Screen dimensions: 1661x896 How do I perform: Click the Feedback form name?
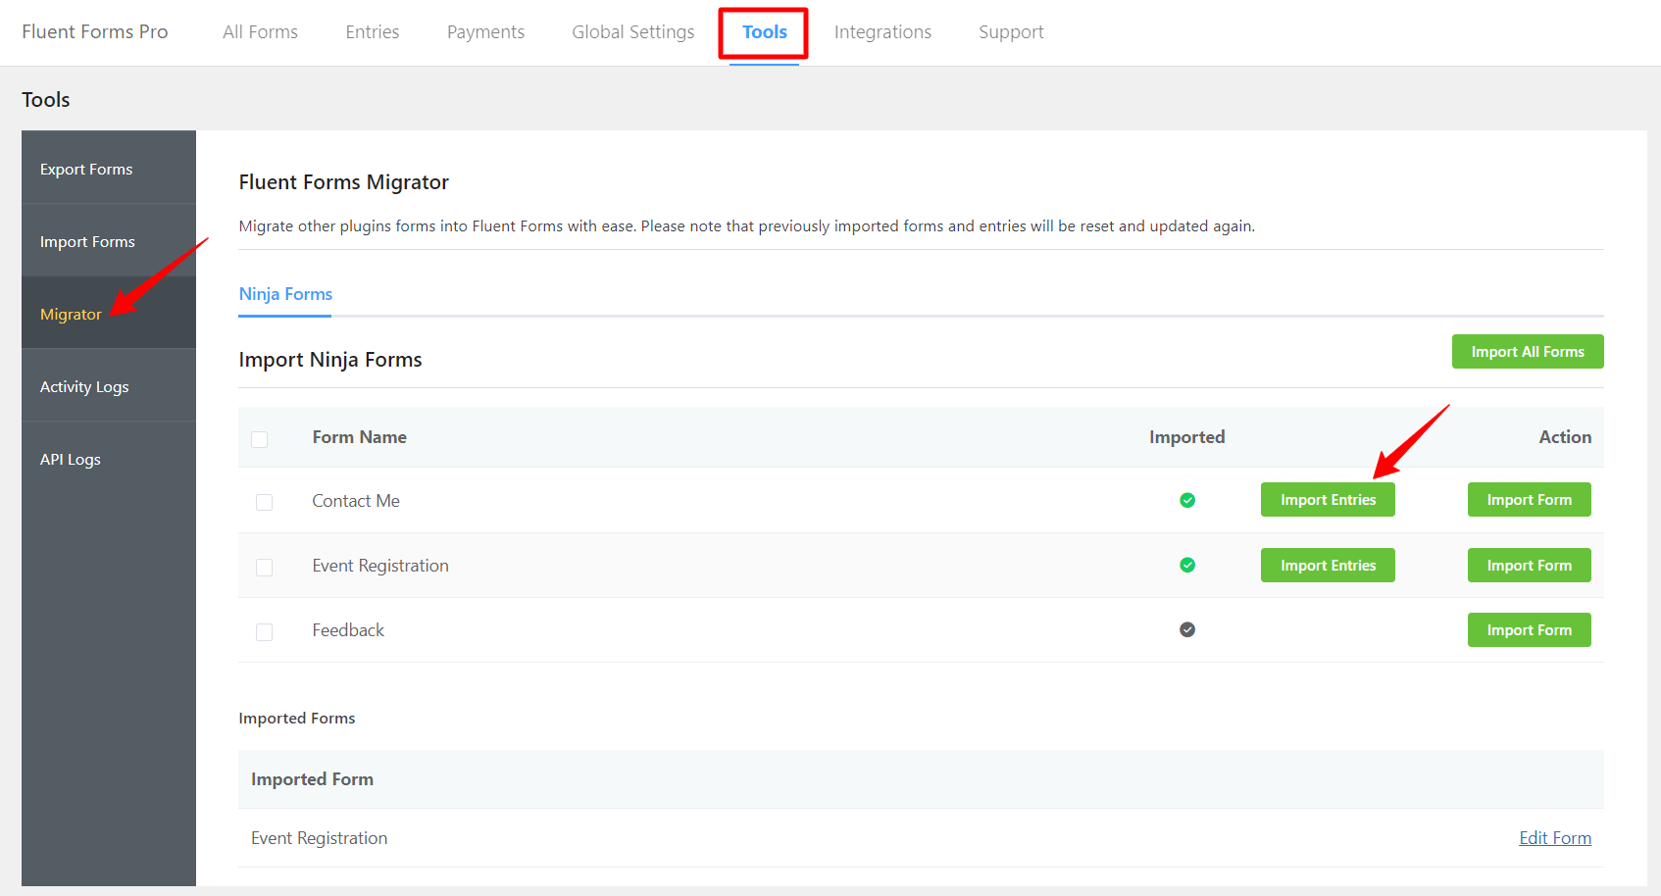[348, 630]
